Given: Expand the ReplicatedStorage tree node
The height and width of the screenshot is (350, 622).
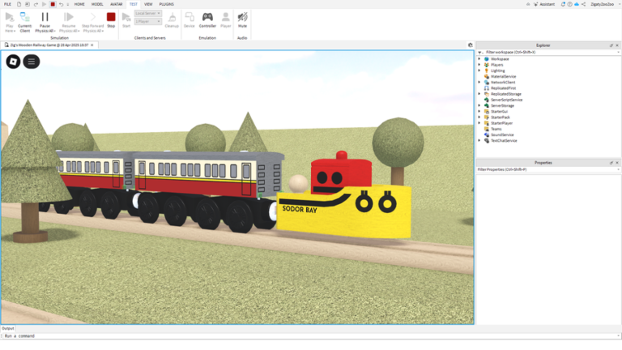Looking at the screenshot, I should (479, 94).
